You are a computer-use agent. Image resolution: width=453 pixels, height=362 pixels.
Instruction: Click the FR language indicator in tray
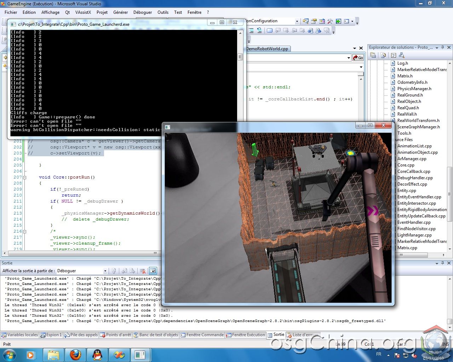[x=379, y=354]
